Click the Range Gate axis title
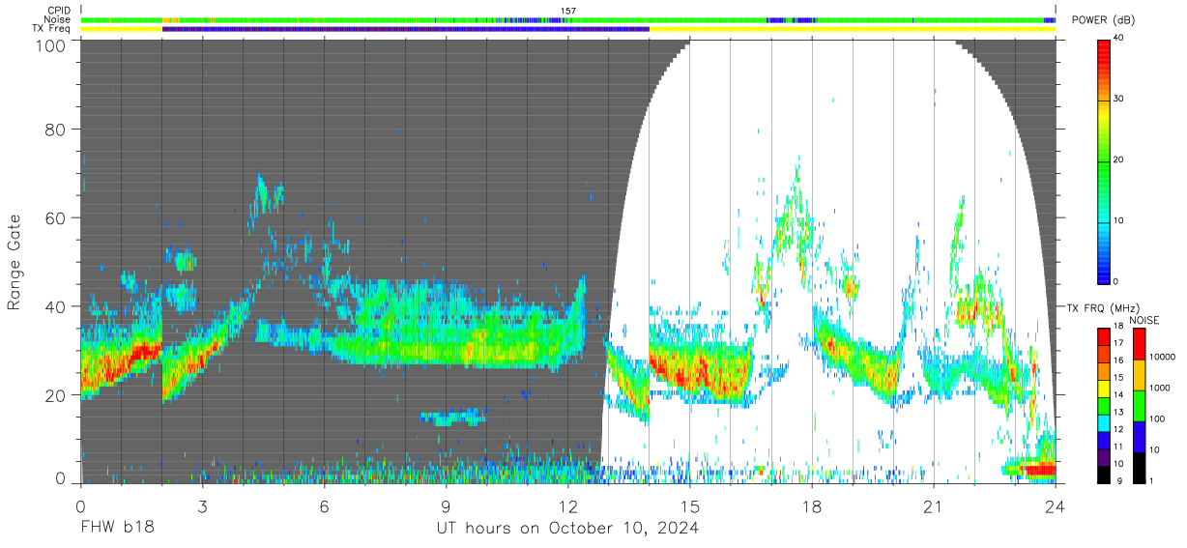Viewport: 1187px width, 548px height. coord(15,262)
